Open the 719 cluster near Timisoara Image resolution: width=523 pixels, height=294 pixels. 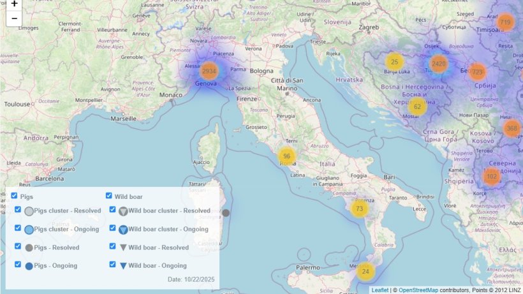click(505, 23)
